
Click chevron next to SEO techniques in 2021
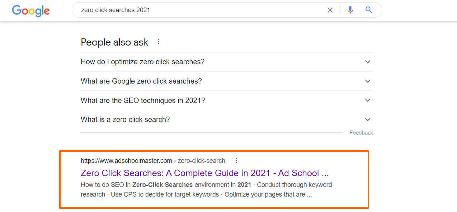(x=367, y=100)
